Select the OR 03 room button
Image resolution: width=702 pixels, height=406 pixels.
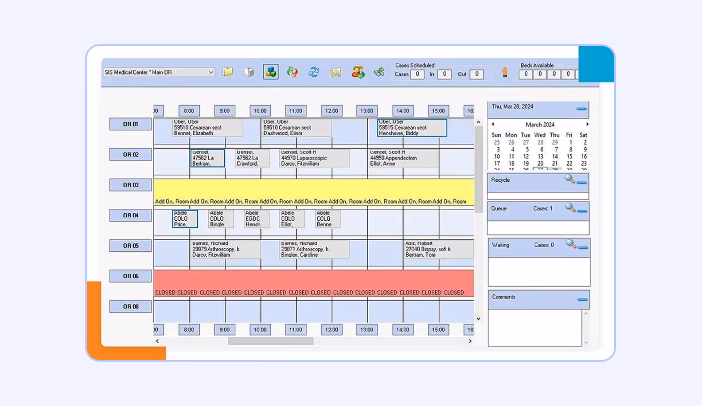click(131, 185)
